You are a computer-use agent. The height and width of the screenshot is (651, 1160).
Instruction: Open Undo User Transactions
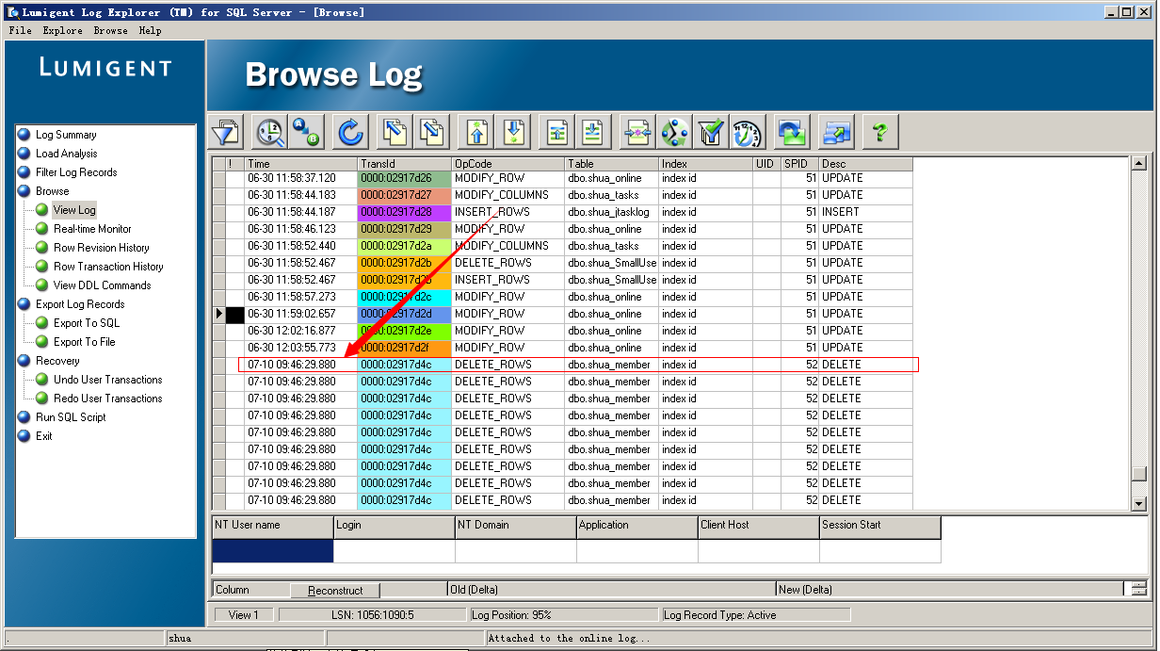[108, 380]
